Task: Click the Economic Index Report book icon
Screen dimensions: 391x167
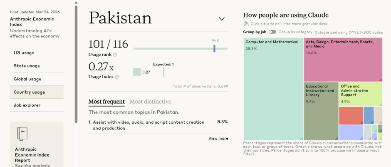Action: pyautogui.click(x=22, y=133)
